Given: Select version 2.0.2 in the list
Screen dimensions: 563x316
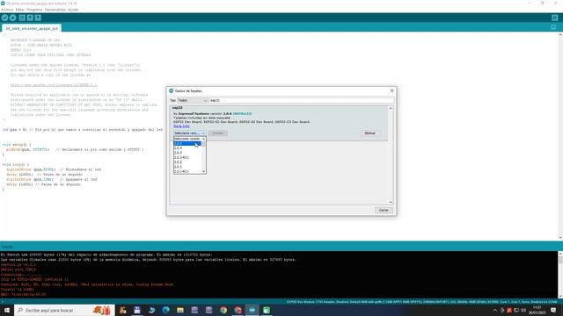Looking at the screenshot, I should (x=187, y=162).
